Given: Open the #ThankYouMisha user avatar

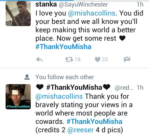Looking at the screenshot, I should point(18,97).
